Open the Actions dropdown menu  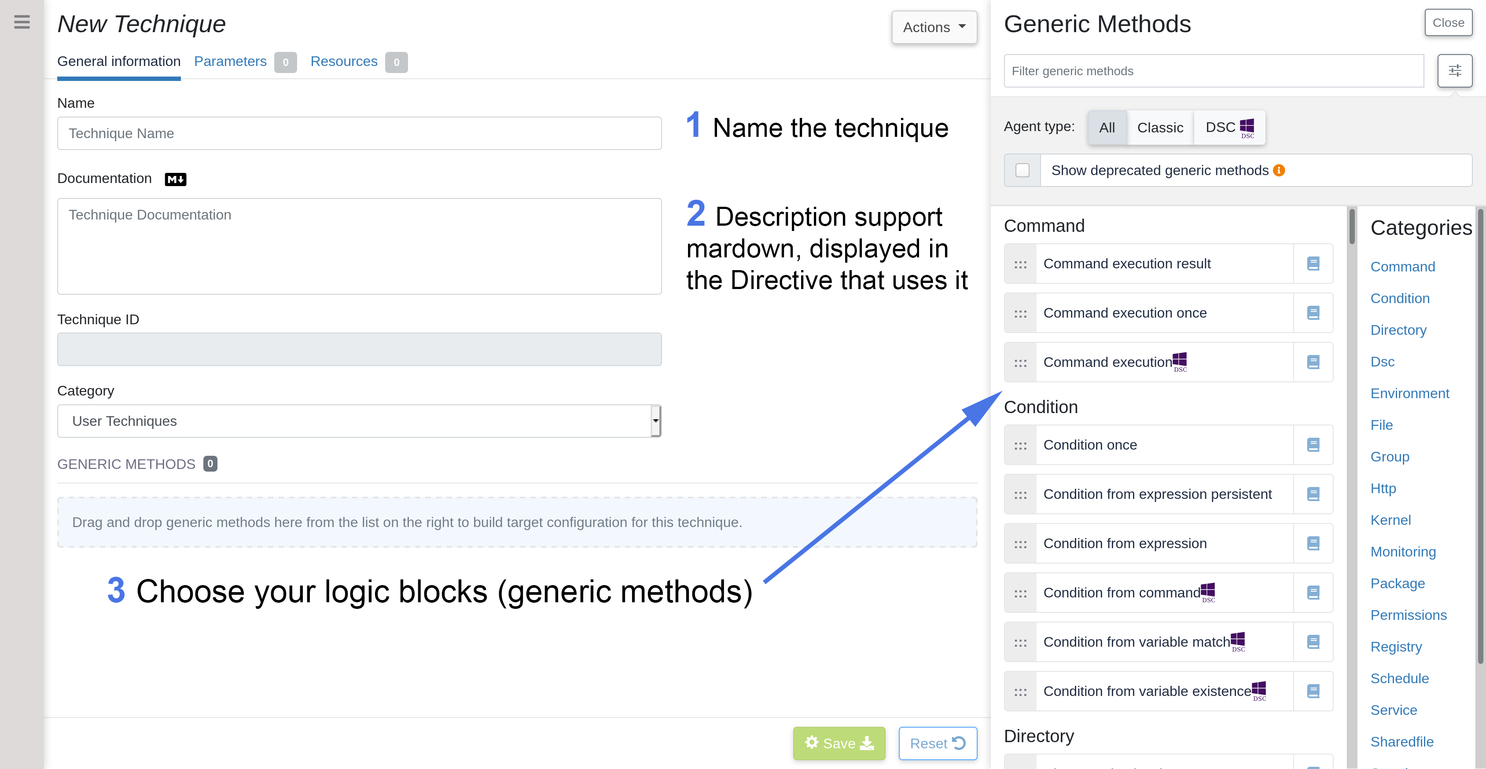(934, 27)
